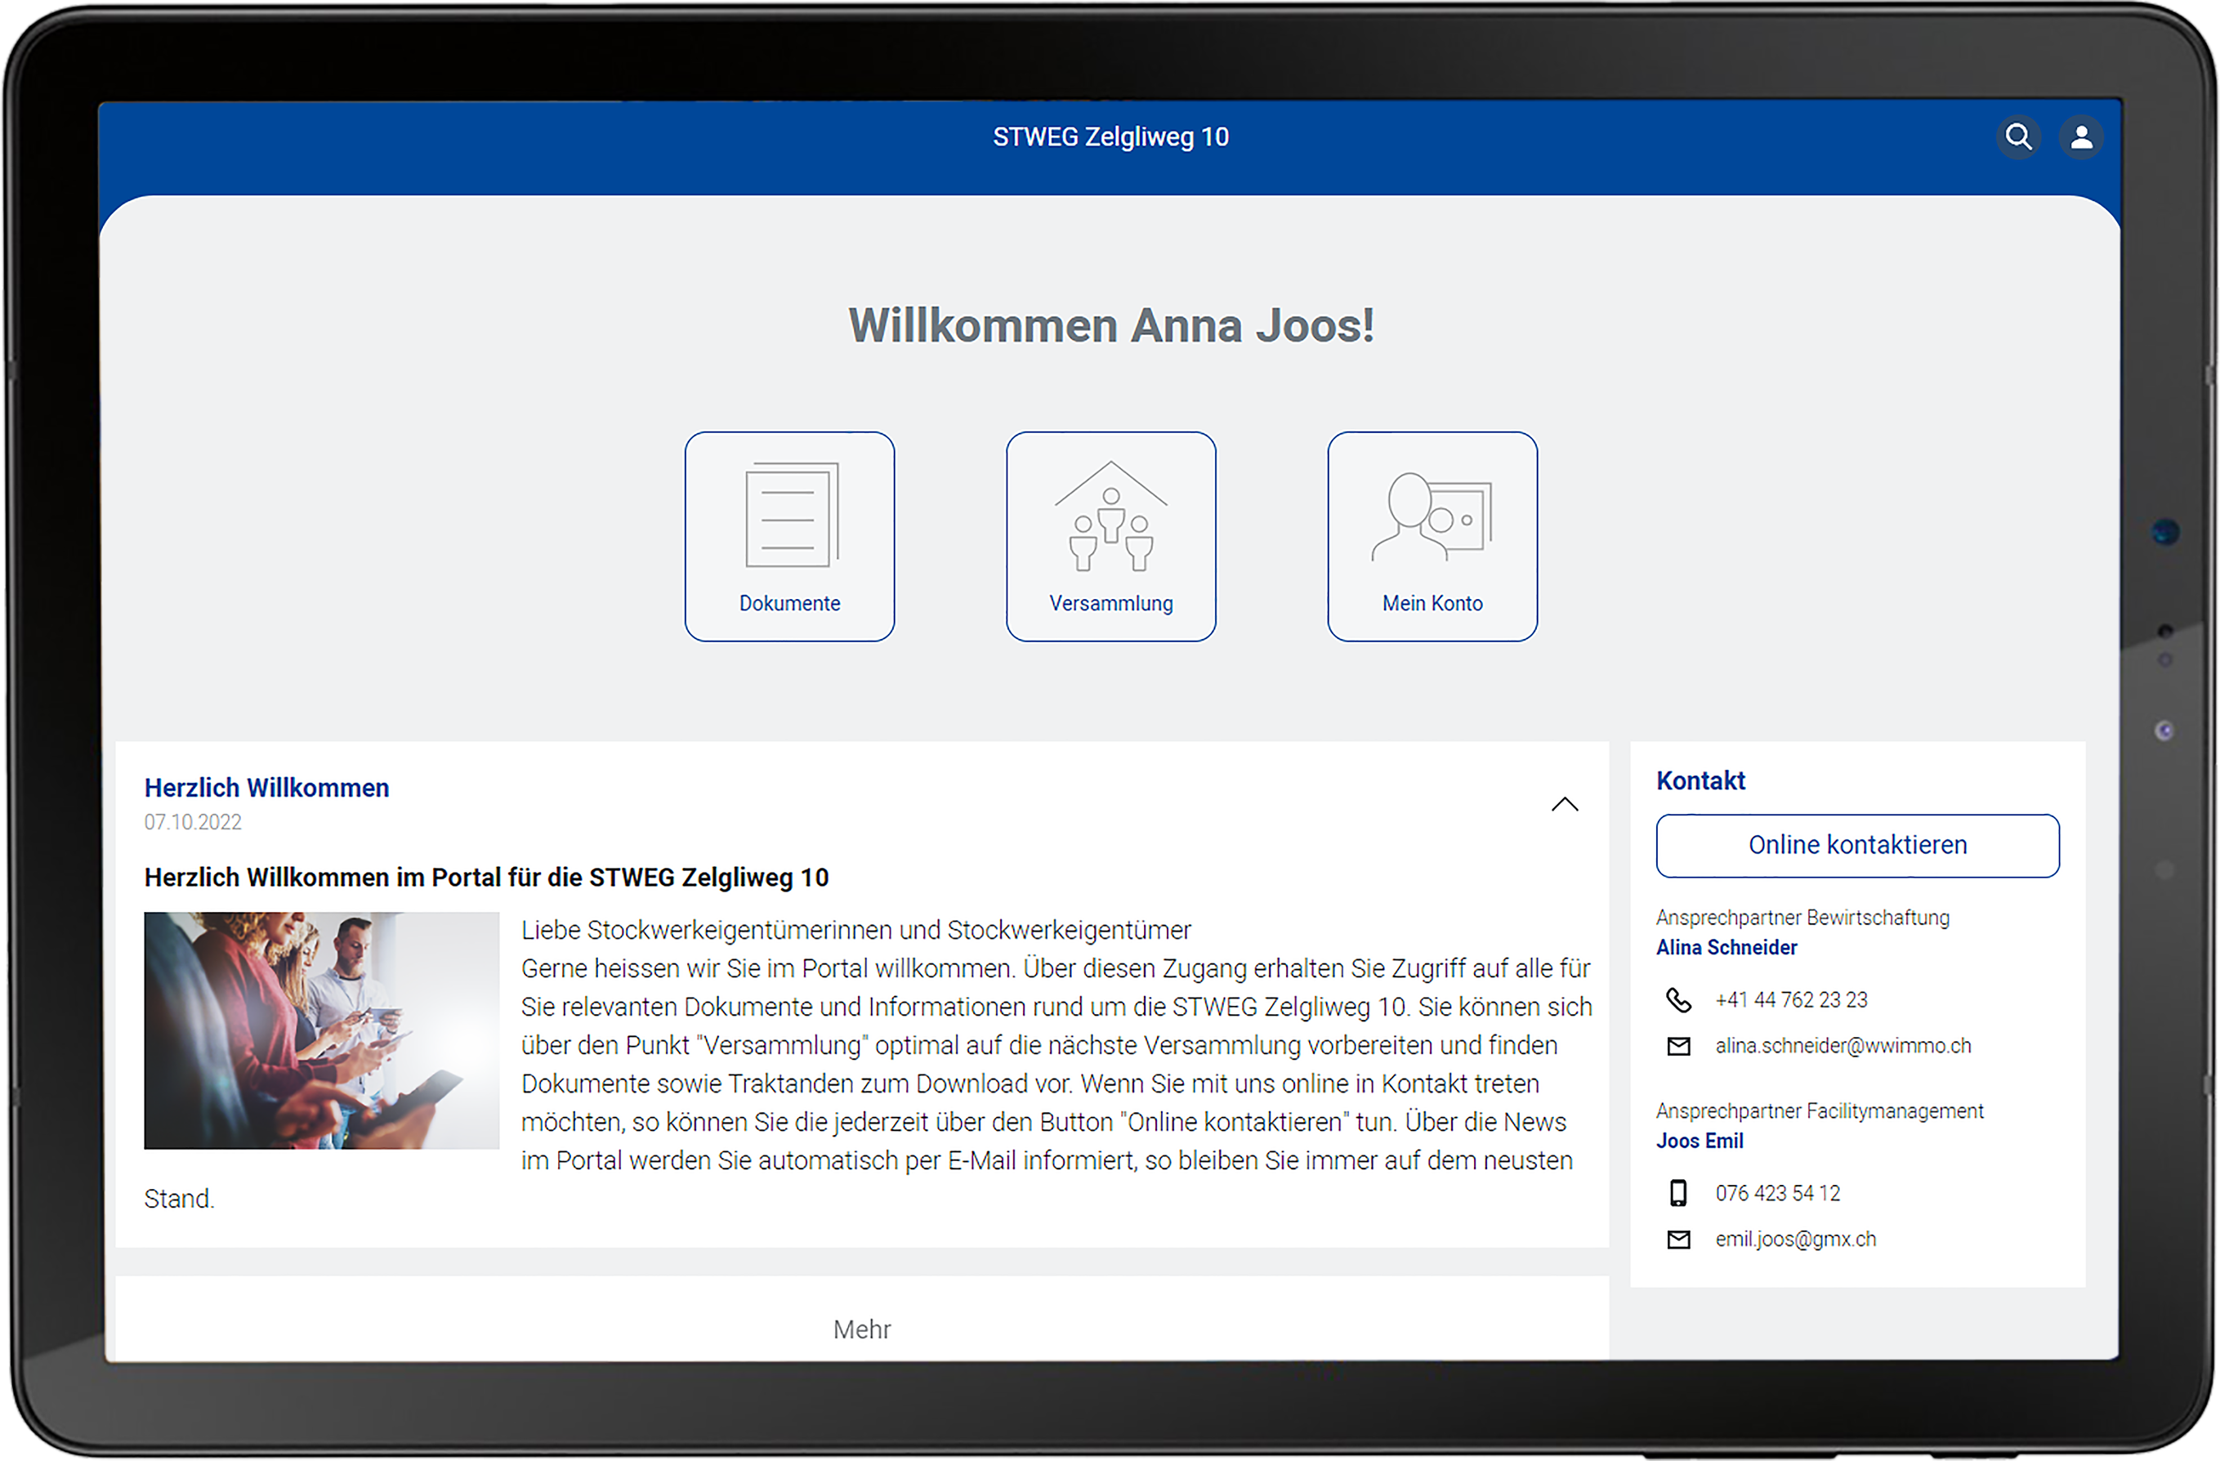
Task: Click Mehr to load more news
Action: [862, 1329]
